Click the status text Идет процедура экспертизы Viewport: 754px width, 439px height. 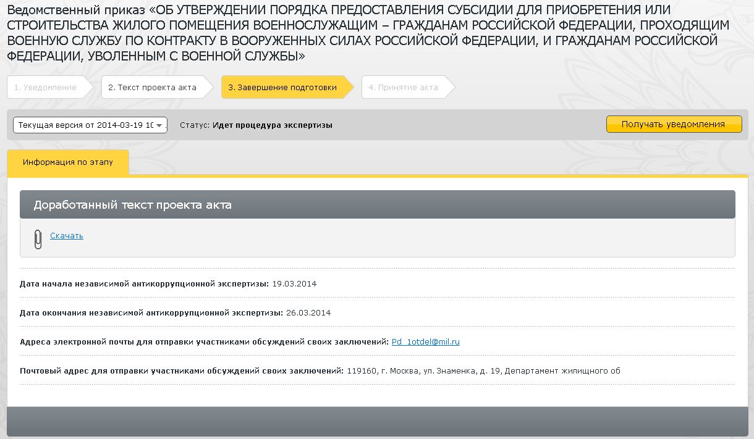tap(272, 125)
